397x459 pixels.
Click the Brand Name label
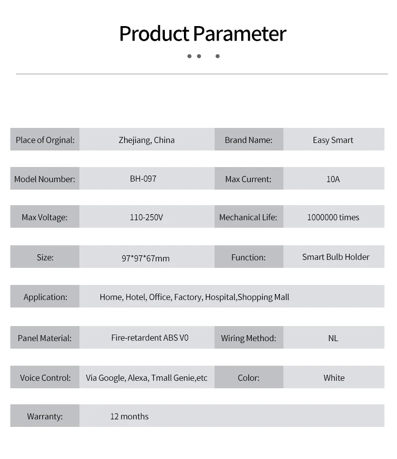tap(248, 140)
